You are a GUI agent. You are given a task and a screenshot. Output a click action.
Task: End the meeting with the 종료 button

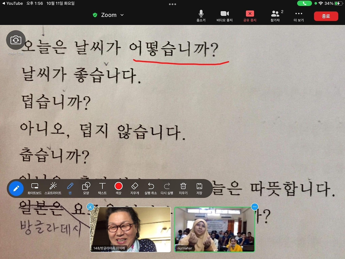tap(326, 16)
